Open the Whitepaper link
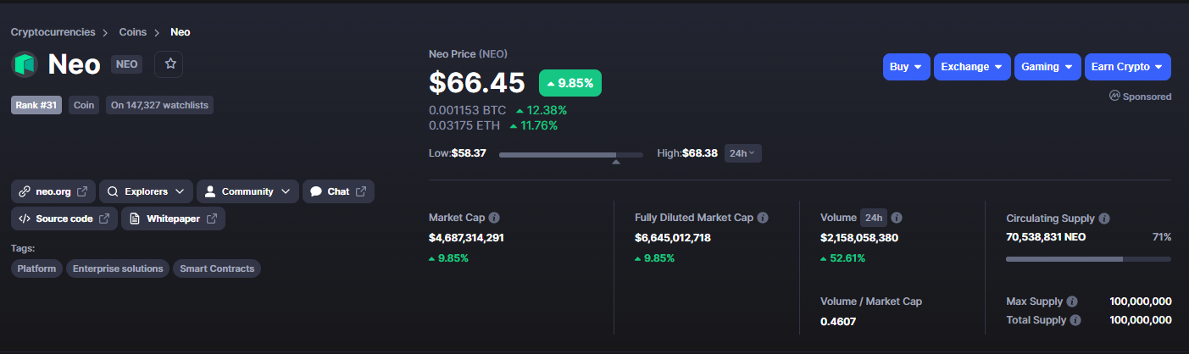 click(173, 218)
